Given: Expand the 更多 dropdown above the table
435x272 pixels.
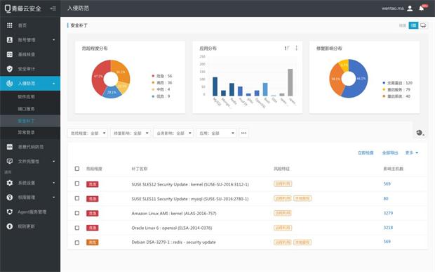Looking at the screenshot, I should pos(412,153).
